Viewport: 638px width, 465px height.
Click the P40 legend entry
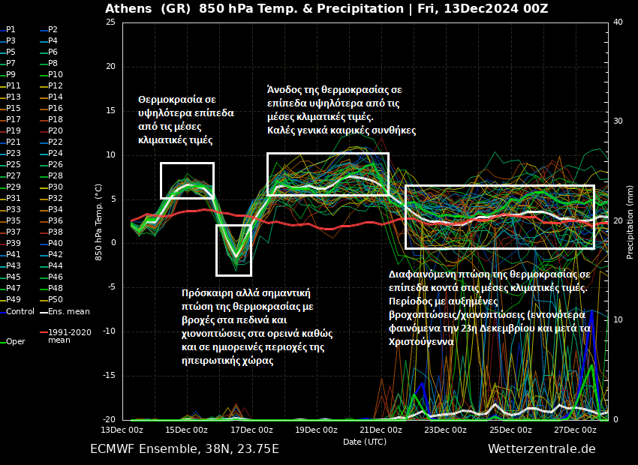(52, 243)
